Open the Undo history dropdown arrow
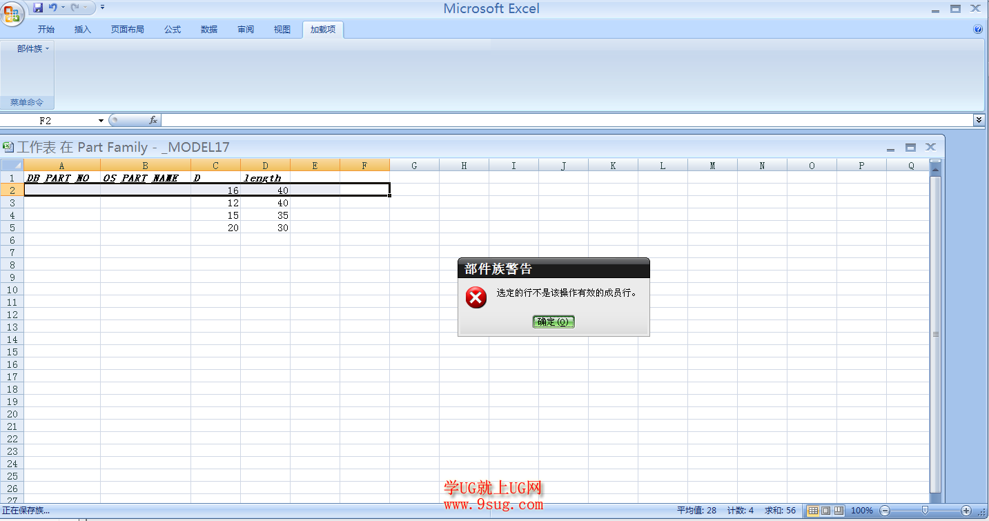The image size is (989, 521). click(x=63, y=8)
